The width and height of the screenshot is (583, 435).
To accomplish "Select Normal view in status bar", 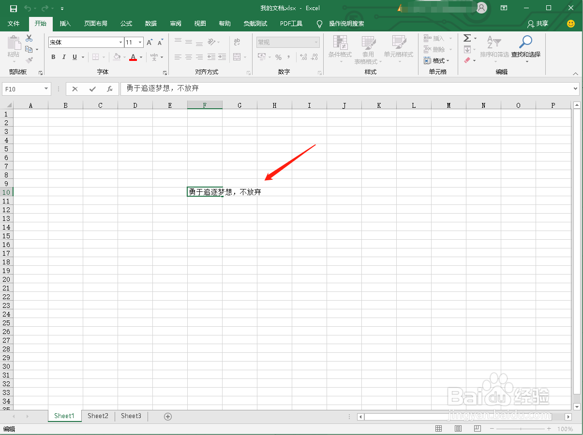I will 439,429.
